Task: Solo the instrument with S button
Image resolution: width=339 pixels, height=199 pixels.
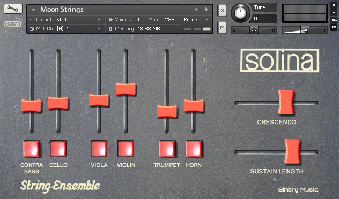Action: [222, 10]
